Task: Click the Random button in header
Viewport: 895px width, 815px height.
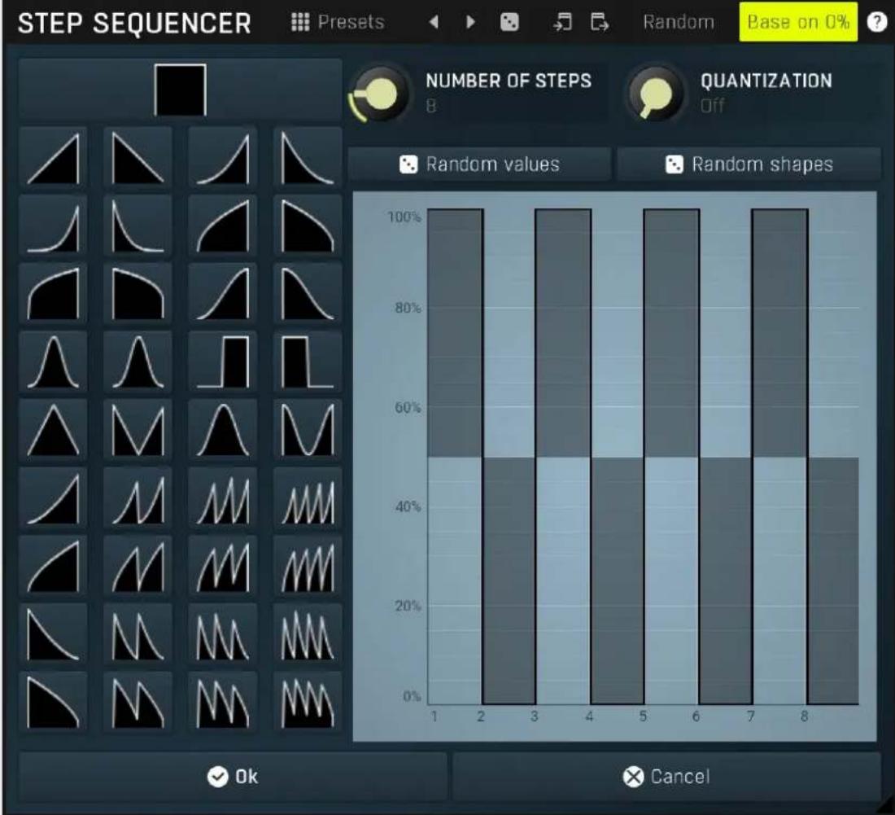Action: pos(678,22)
